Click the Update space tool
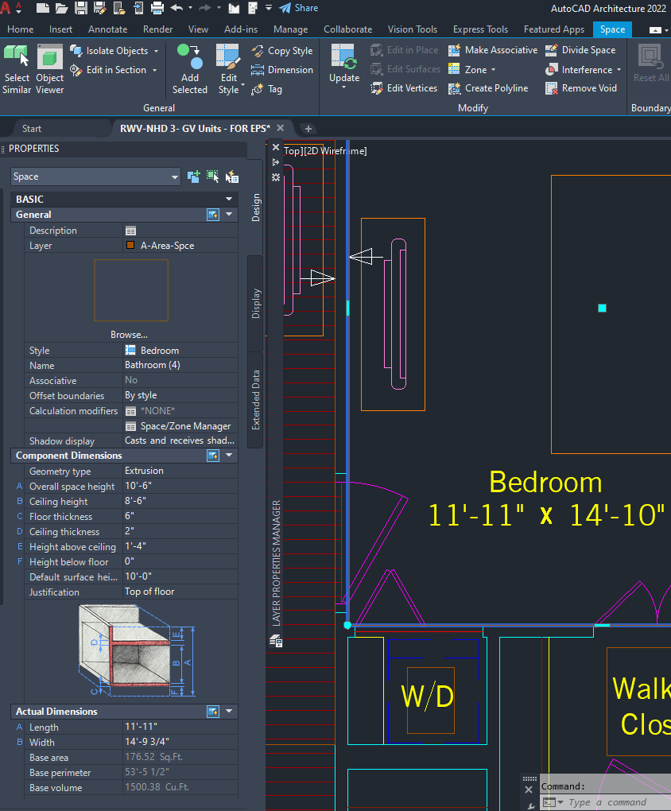Screen dimensions: 671x811 tap(344, 66)
